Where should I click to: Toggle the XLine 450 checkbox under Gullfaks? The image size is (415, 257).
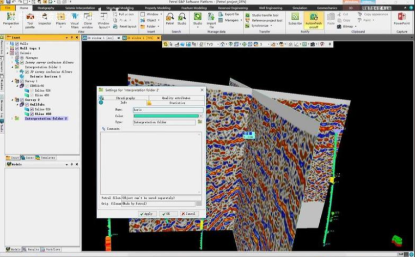[32, 113]
